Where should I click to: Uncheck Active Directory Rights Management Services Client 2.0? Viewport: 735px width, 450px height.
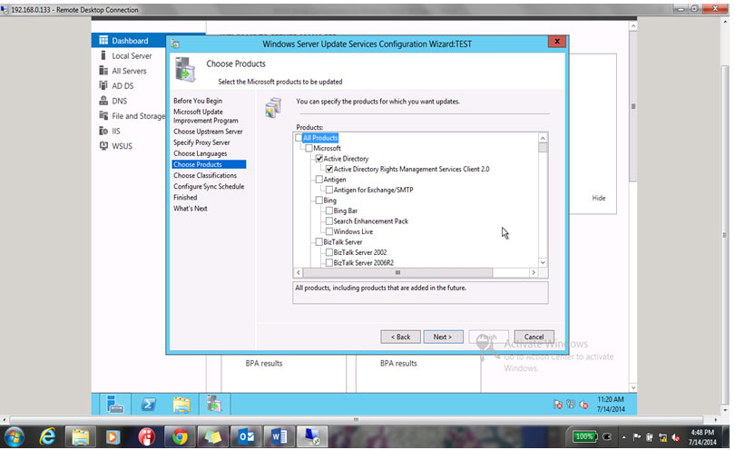pyautogui.click(x=329, y=169)
